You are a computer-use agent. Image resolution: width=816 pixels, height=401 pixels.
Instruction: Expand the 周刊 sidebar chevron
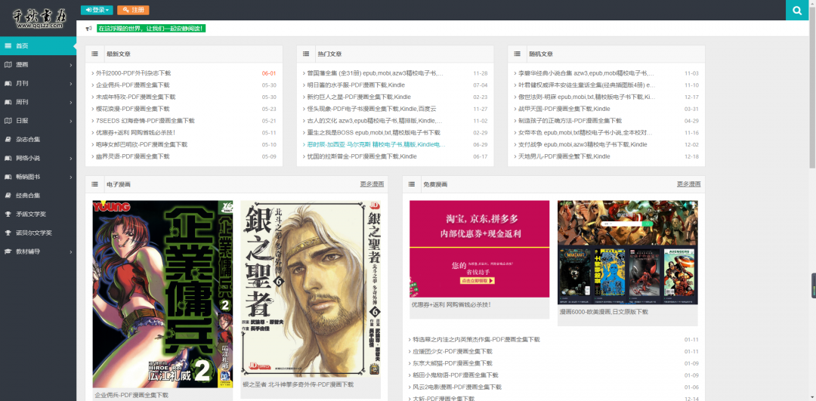(x=71, y=103)
